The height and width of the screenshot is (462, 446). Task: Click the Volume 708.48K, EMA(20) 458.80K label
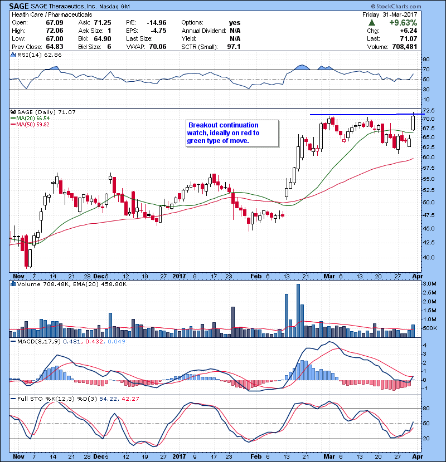pyautogui.click(x=72, y=284)
